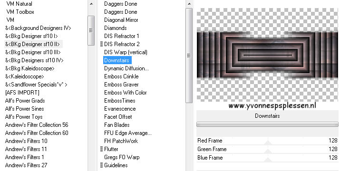The image size is (340, 171).
Task: Click the filter category scrollbar thumb
Action: coord(91,30)
